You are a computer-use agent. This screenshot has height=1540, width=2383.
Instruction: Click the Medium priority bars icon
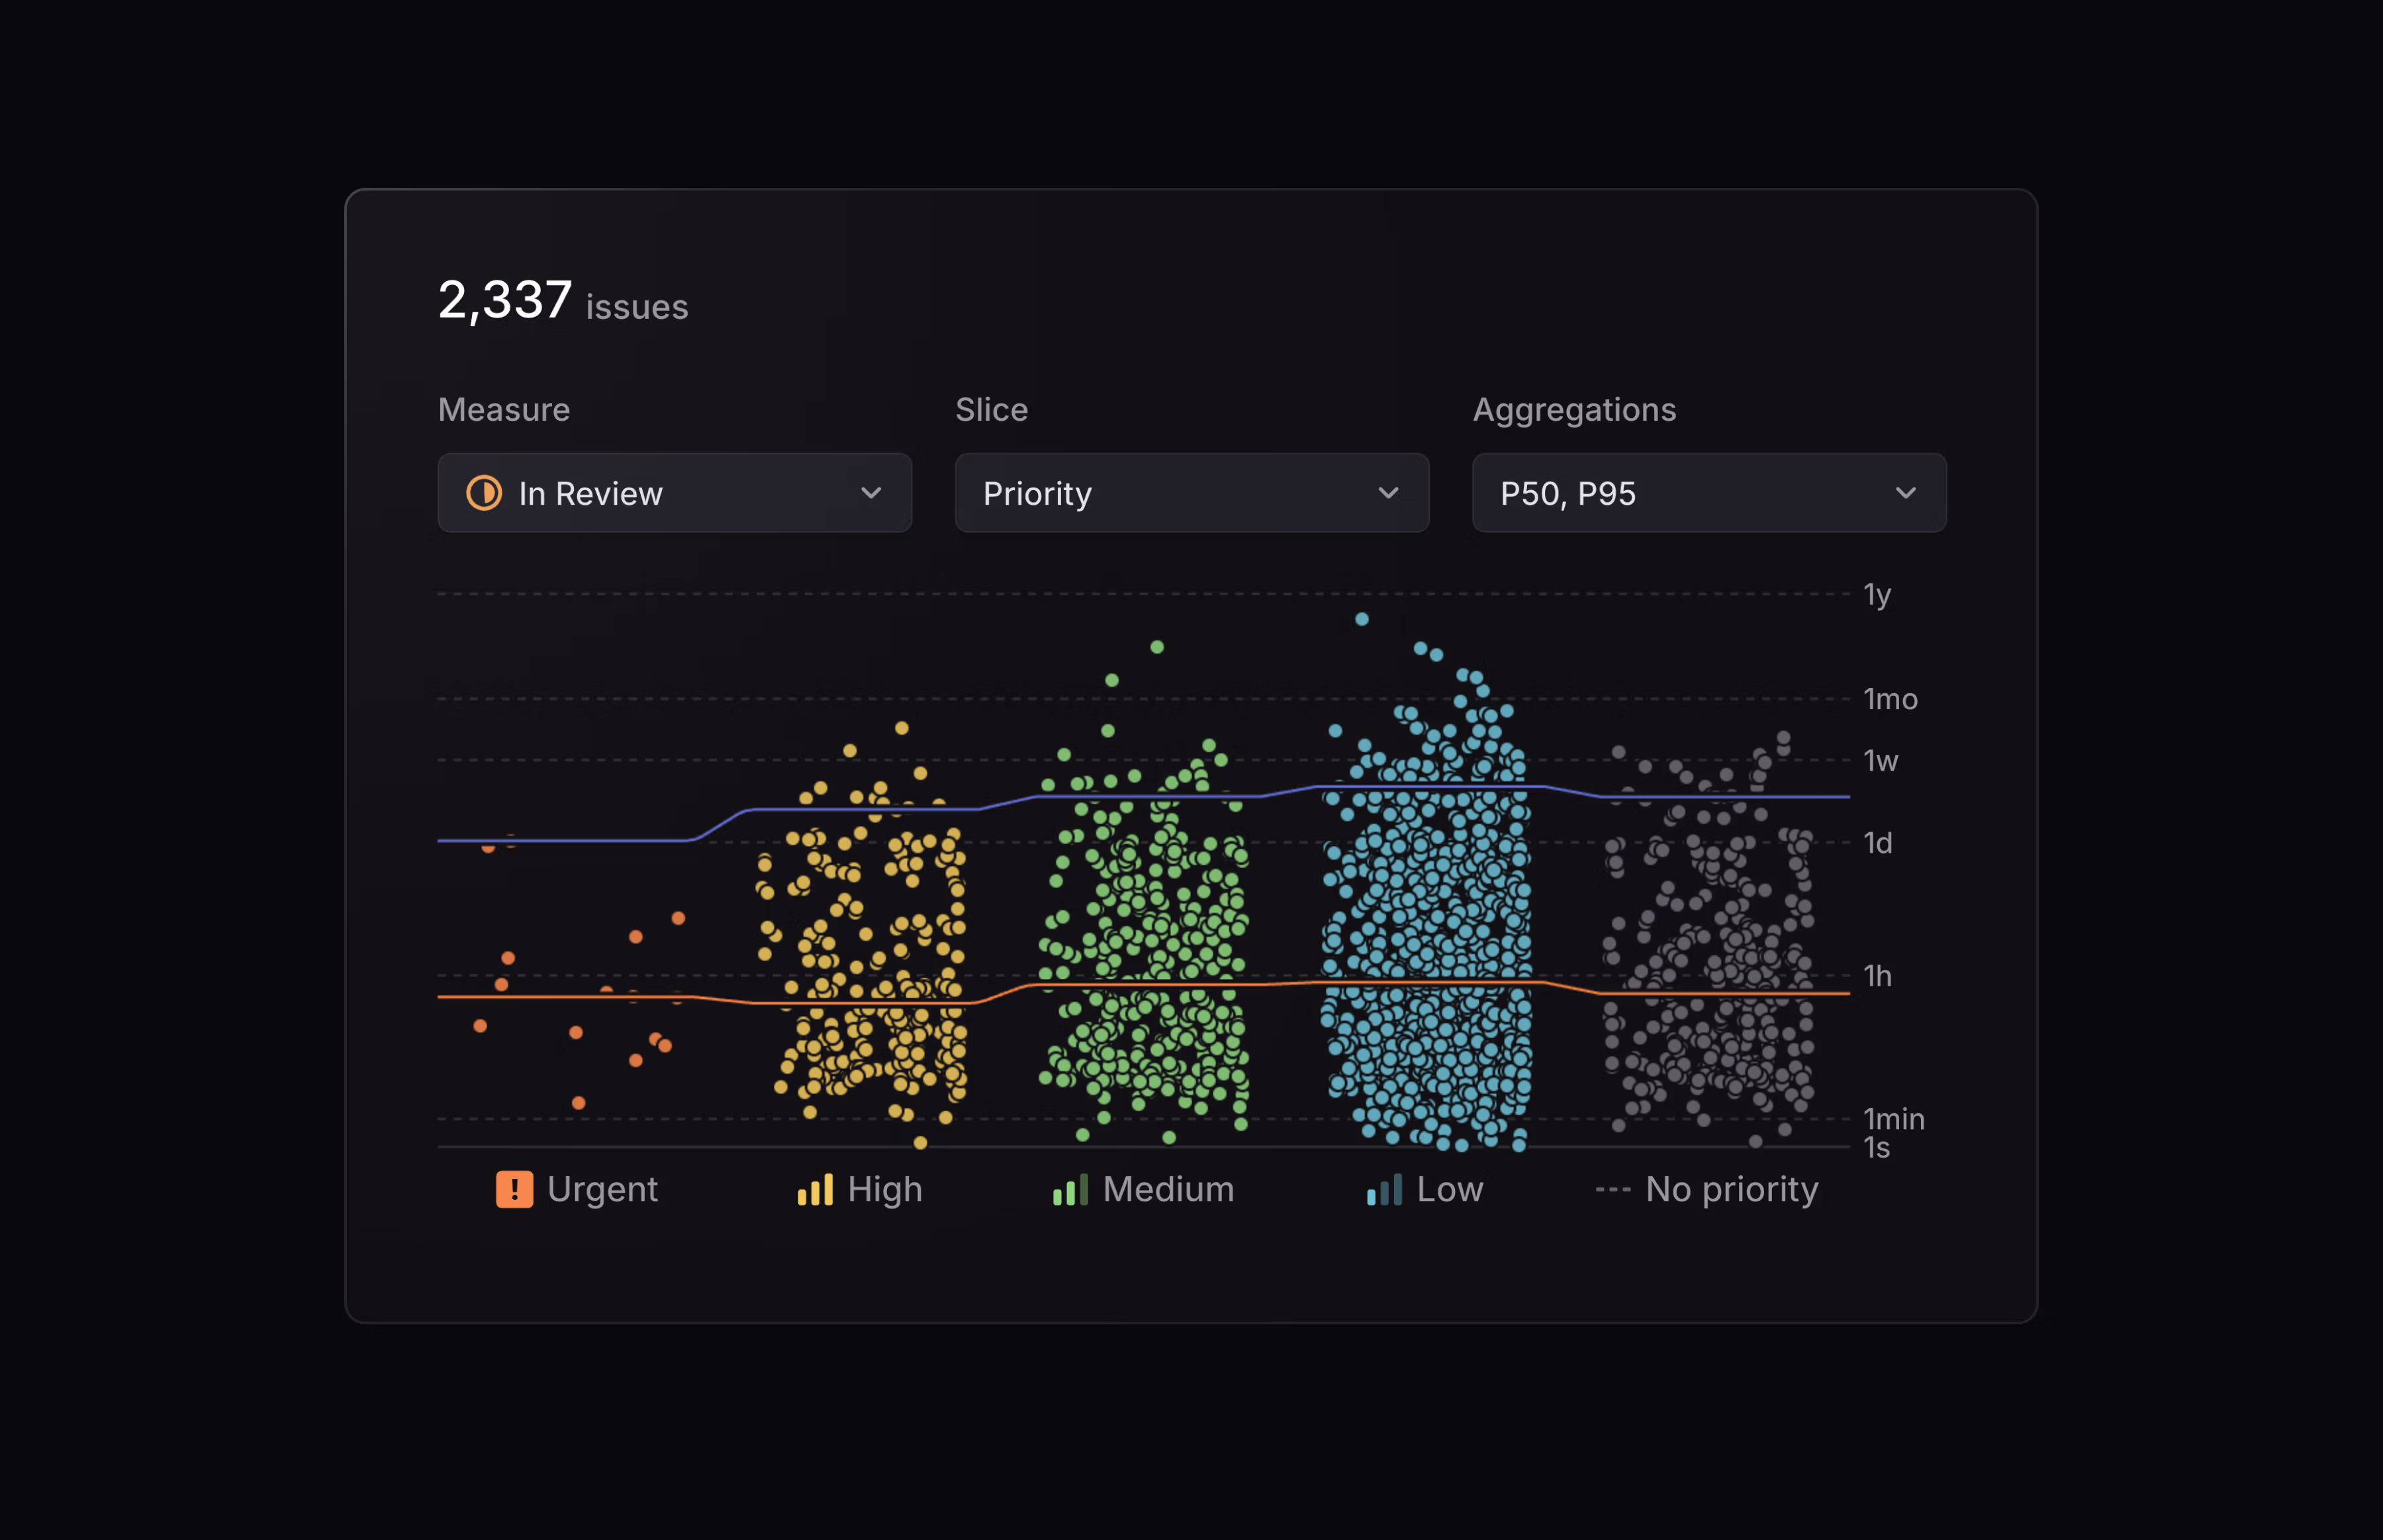(1070, 1189)
